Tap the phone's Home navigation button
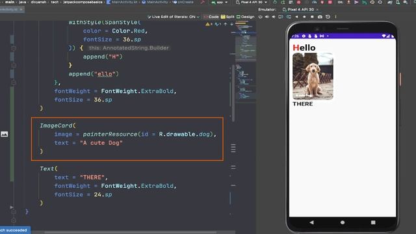 343,222
